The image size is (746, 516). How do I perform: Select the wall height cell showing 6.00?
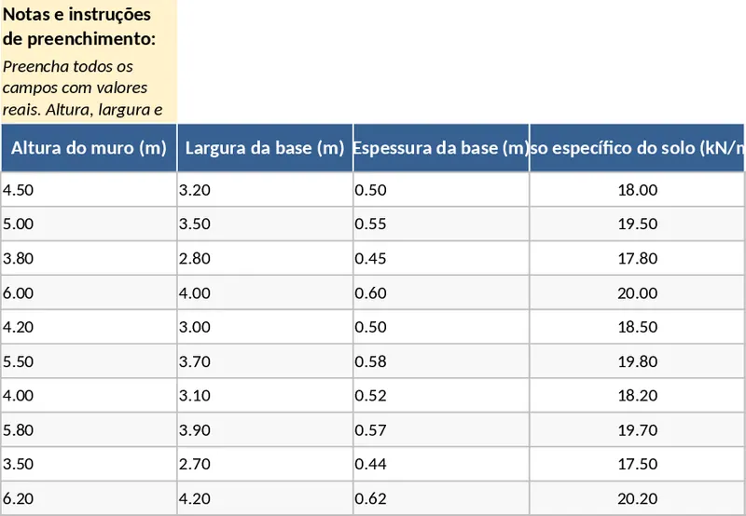click(x=89, y=293)
